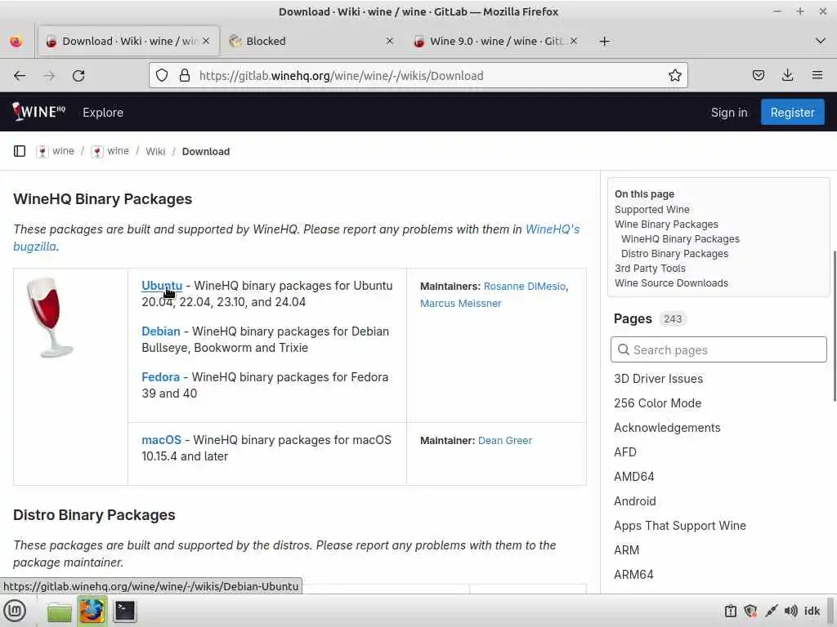Open the Debian packages link
This screenshot has height=627, width=837.
pos(161,331)
